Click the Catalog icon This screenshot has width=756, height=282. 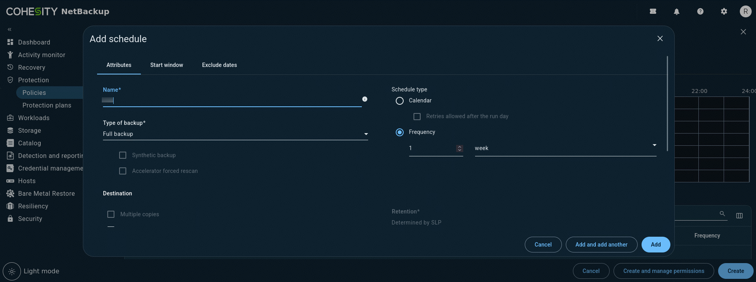[x=10, y=143]
